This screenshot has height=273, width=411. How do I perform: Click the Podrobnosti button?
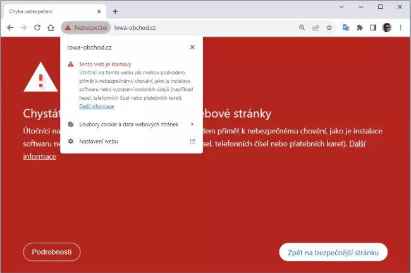coord(52,252)
